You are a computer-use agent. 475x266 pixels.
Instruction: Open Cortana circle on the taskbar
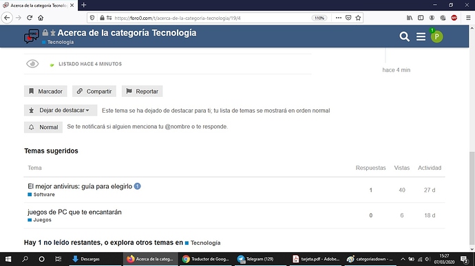41,259
